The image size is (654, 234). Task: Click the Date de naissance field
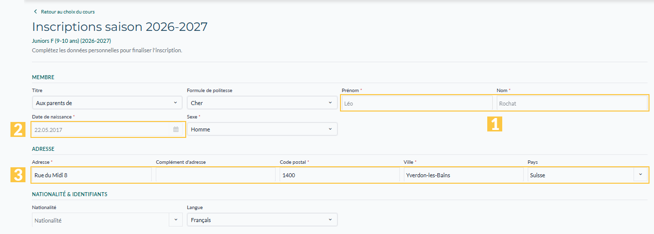[107, 129]
